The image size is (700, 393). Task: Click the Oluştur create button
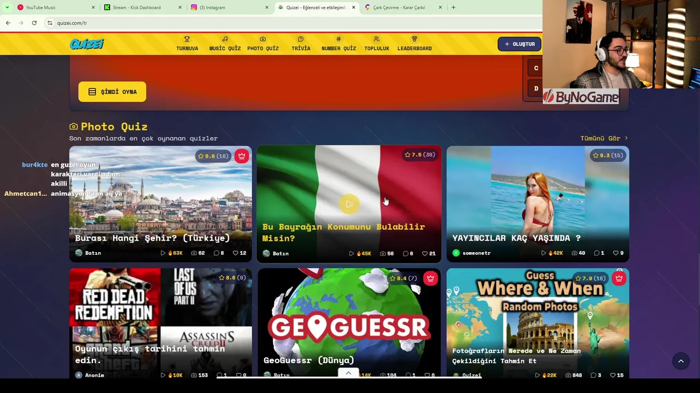click(520, 44)
